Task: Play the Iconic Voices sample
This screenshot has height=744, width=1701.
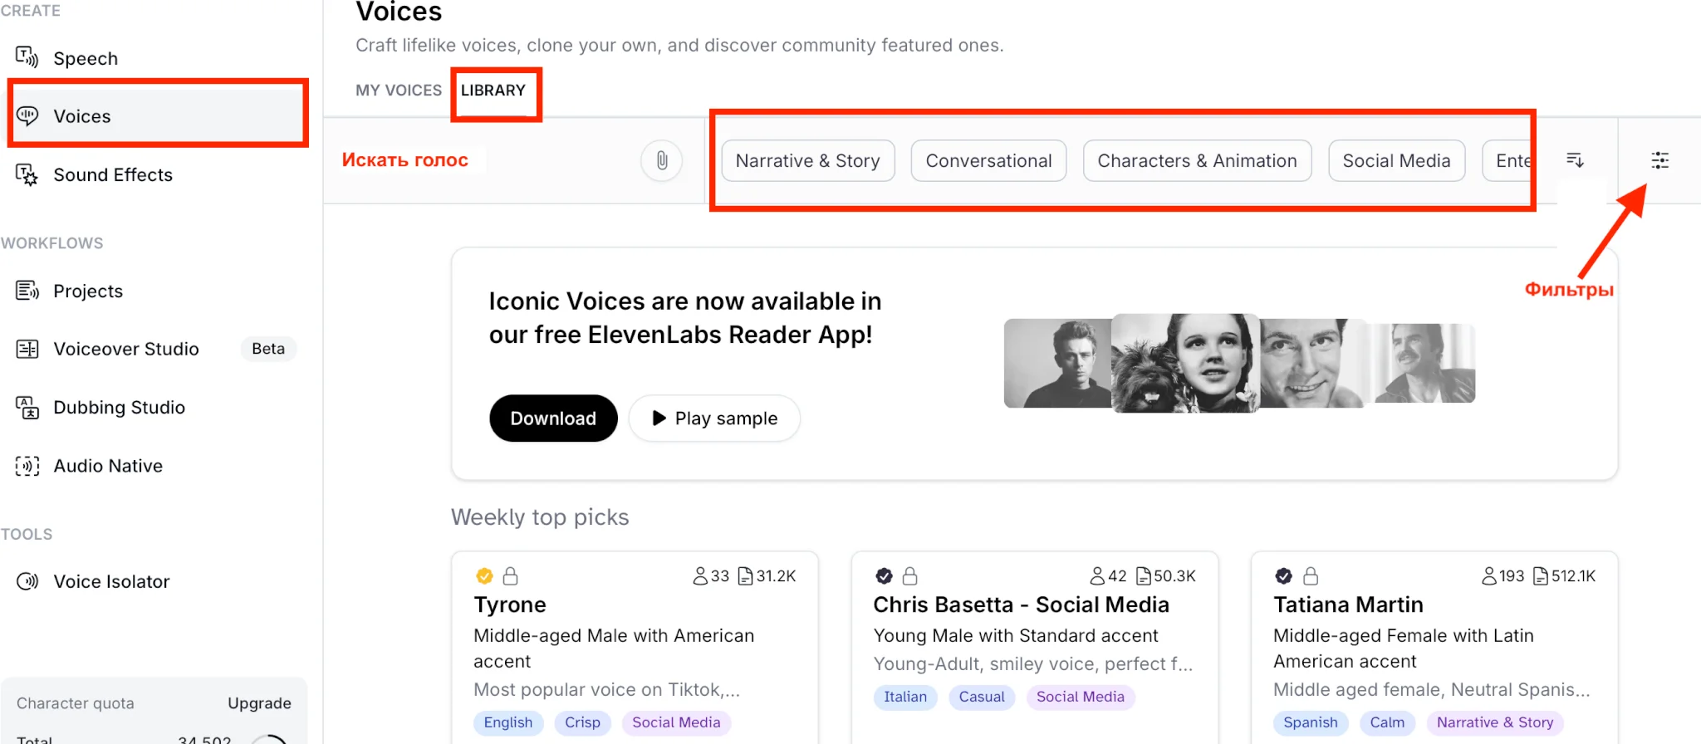Action: (714, 418)
